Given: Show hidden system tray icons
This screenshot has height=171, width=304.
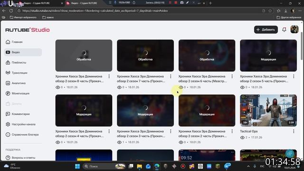Looking at the screenshot, I should (248, 166).
